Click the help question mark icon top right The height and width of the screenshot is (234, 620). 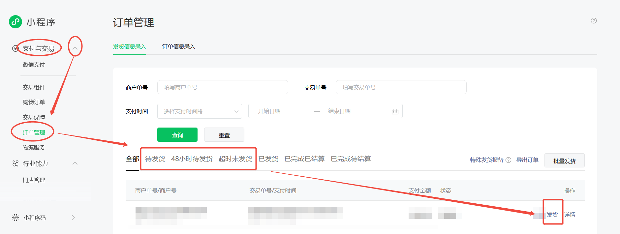click(594, 21)
